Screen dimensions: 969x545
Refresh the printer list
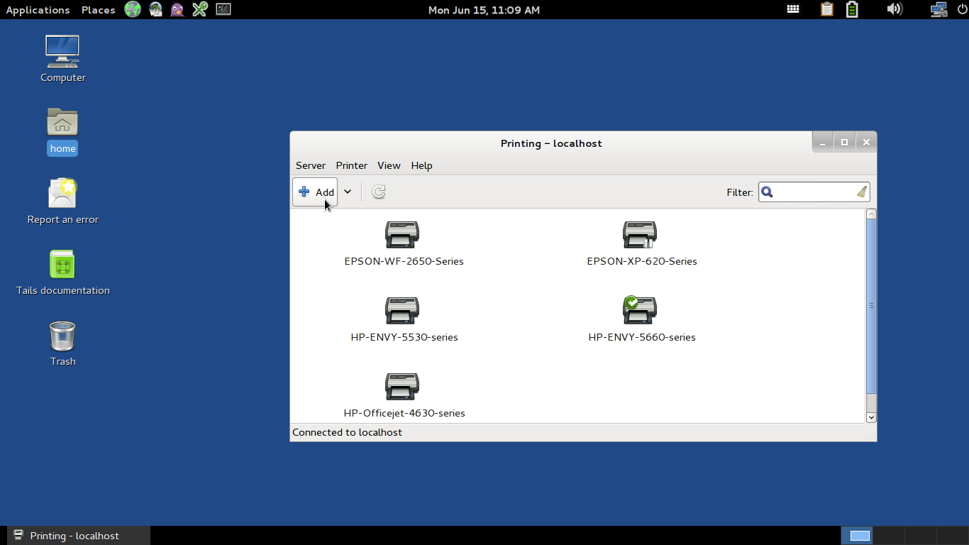(379, 192)
